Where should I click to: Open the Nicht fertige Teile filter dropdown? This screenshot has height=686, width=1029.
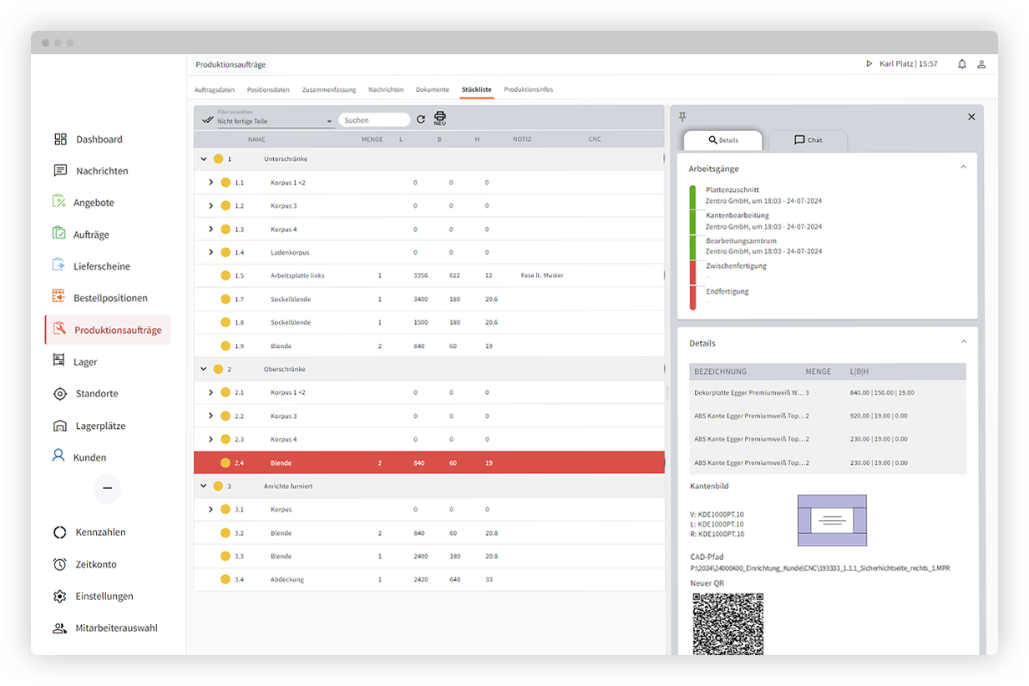274,120
